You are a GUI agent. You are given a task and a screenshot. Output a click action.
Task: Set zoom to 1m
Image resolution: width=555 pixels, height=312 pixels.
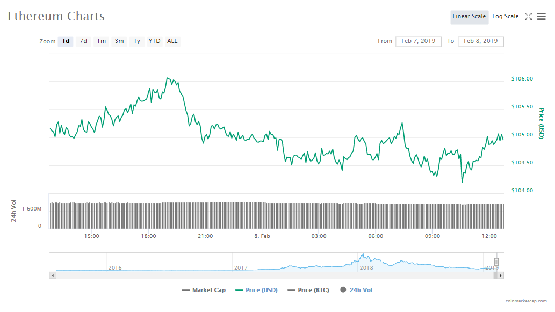coord(101,41)
